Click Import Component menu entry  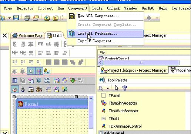pyautogui.click(x=97, y=41)
